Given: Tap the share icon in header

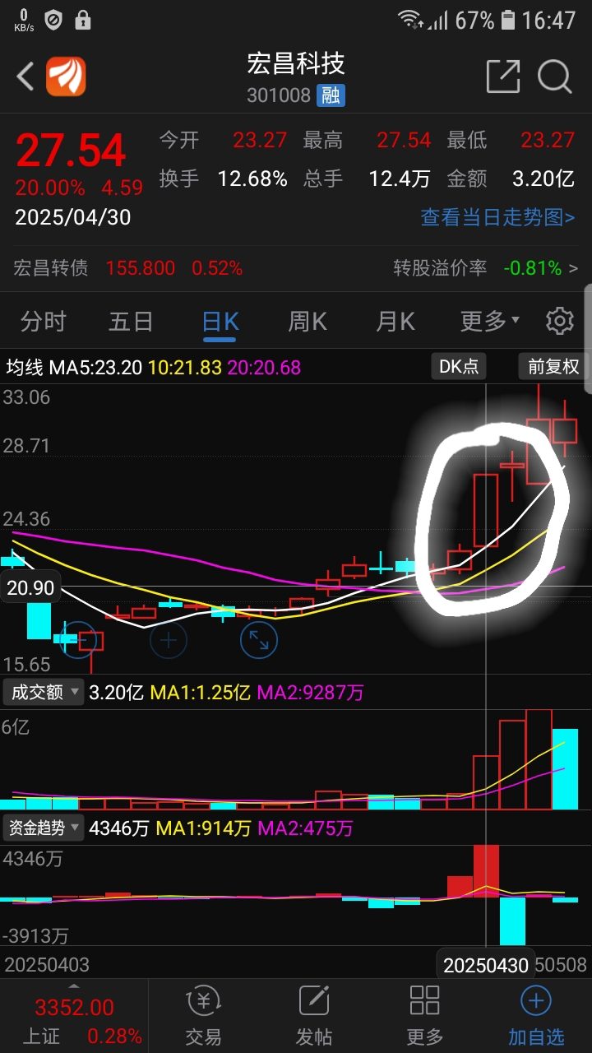Looking at the screenshot, I should 503,77.
